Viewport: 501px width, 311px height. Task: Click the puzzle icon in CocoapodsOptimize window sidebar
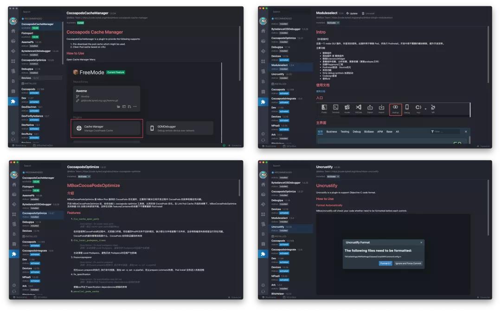[x=14, y=254]
